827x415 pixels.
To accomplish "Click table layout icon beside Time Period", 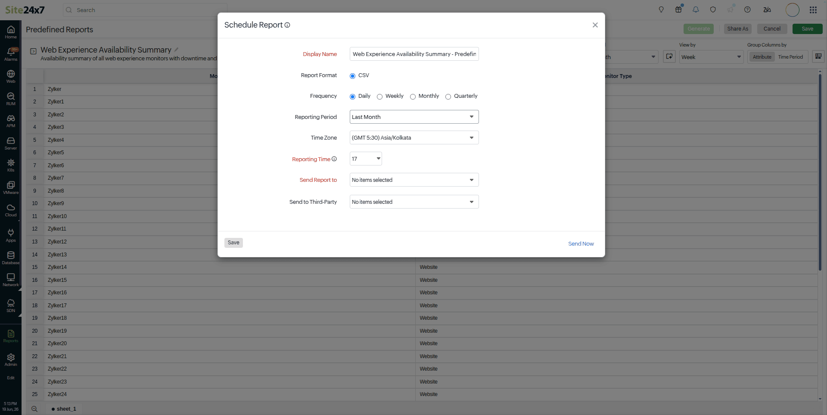I will (x=818, y=56).
